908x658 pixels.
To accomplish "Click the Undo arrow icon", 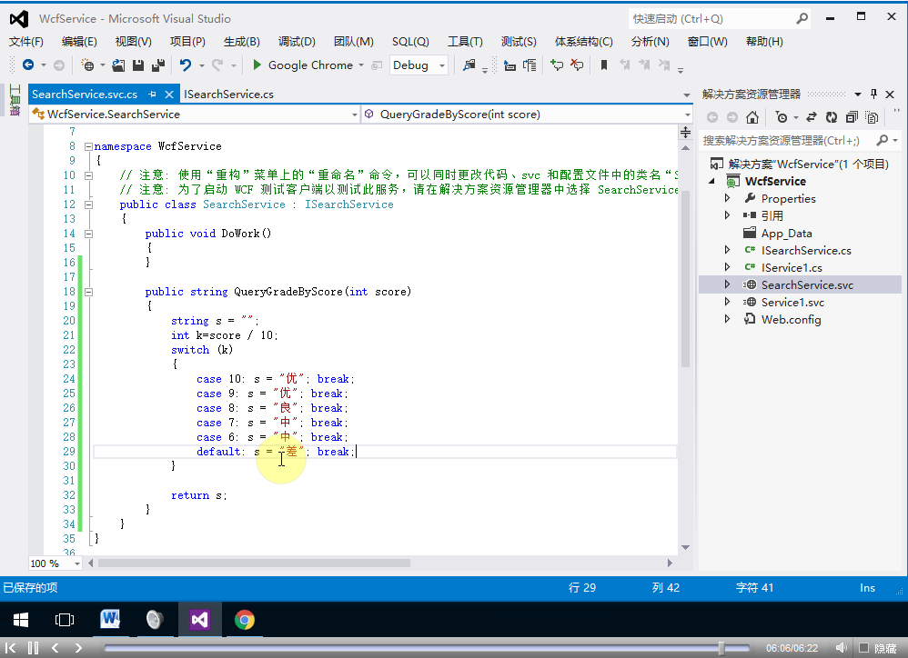I will coord(186,65).
